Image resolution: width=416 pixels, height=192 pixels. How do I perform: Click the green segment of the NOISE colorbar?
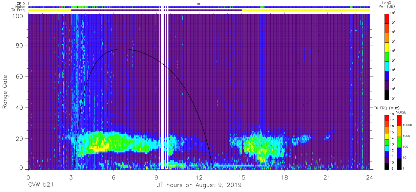coord(399,142)
